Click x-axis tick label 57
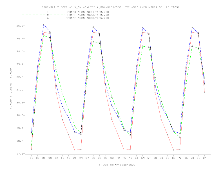223x172 pixels. click(149, 158)
